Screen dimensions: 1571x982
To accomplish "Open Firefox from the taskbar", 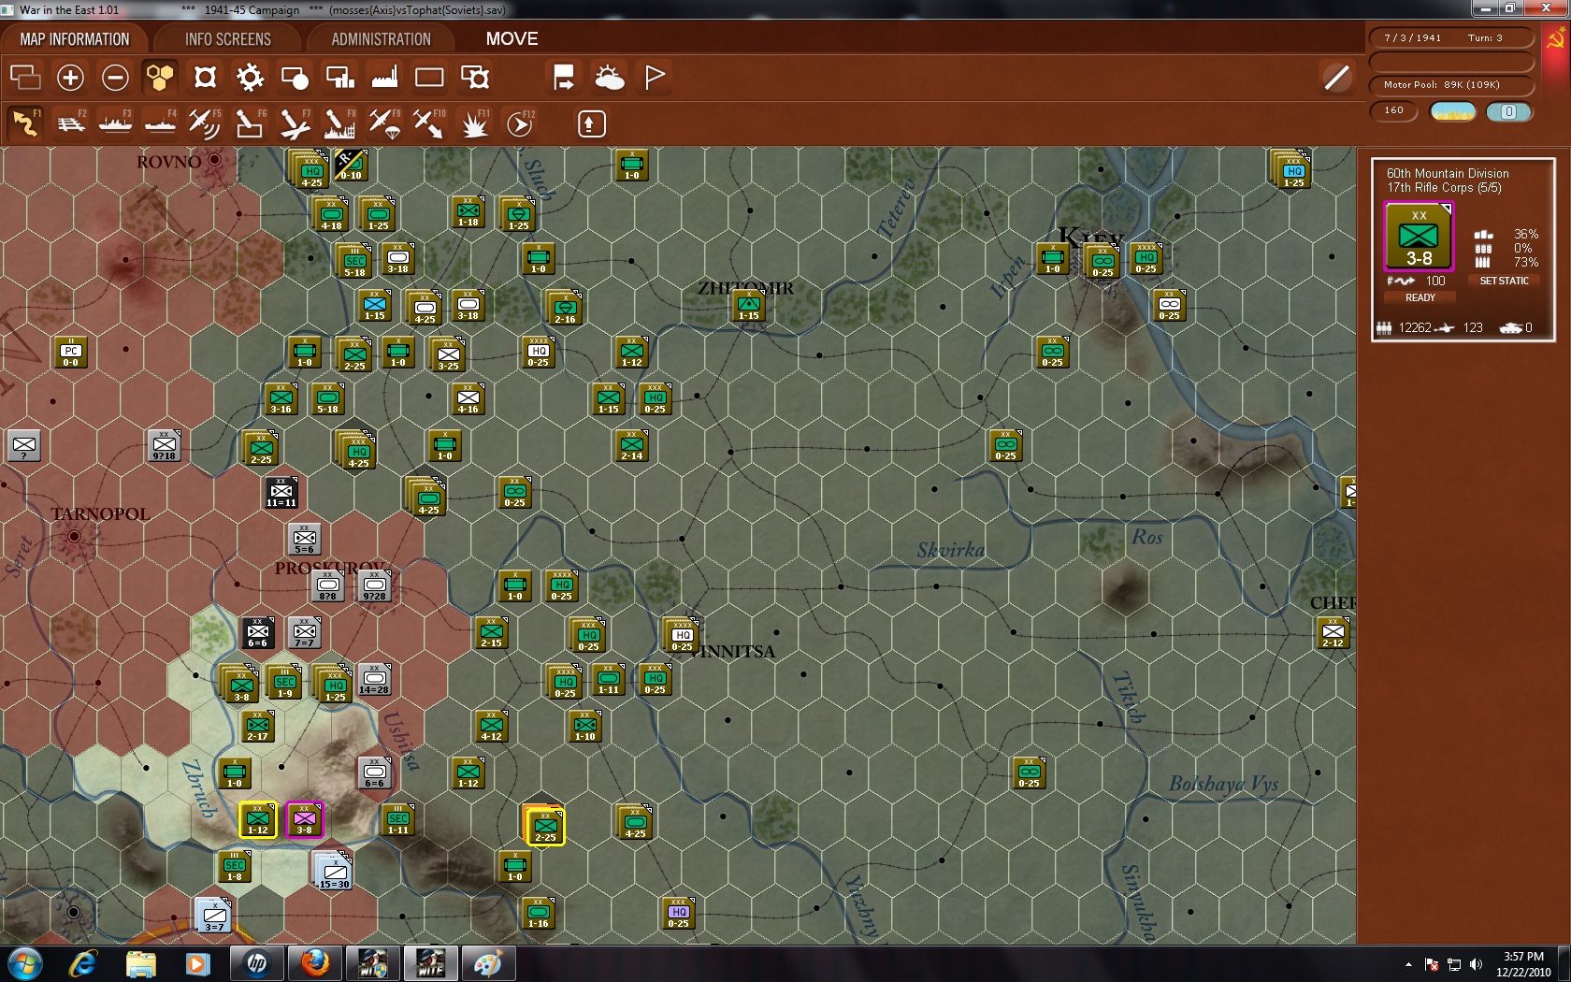I will (x=314, y=962).
